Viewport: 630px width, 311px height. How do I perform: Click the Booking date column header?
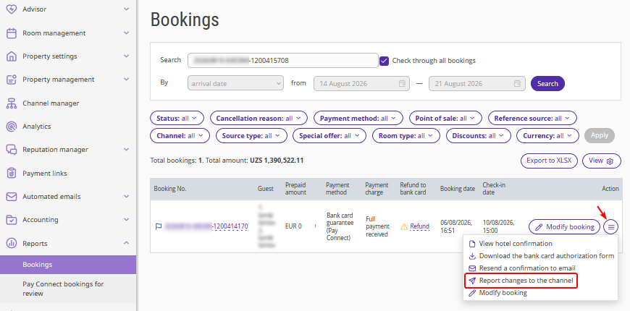(x=457, y=189)
